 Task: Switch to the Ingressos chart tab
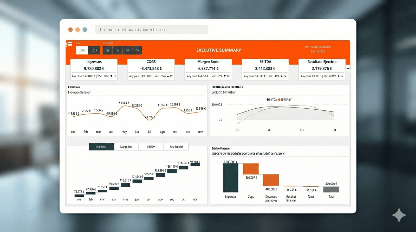tap(101, 147)
